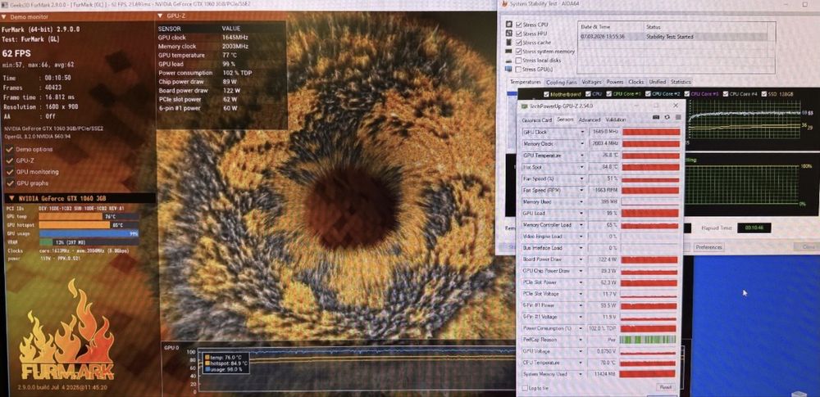Switch to Voltages tab in AIDA64

click(591, 82)
